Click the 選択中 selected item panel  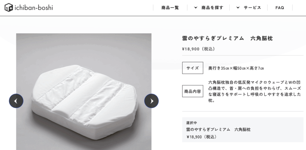click(x=243, y=130)
